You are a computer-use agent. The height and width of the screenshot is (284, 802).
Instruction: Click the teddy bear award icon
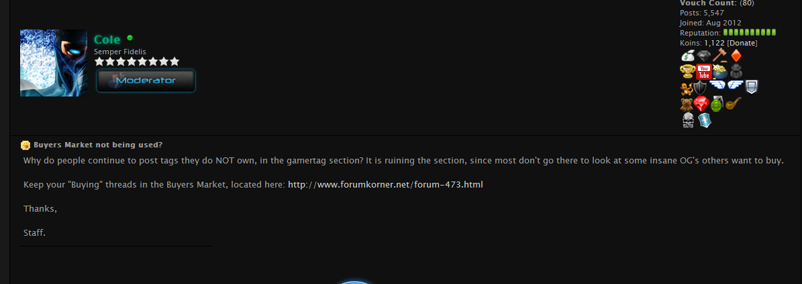(x=687, y=104)
